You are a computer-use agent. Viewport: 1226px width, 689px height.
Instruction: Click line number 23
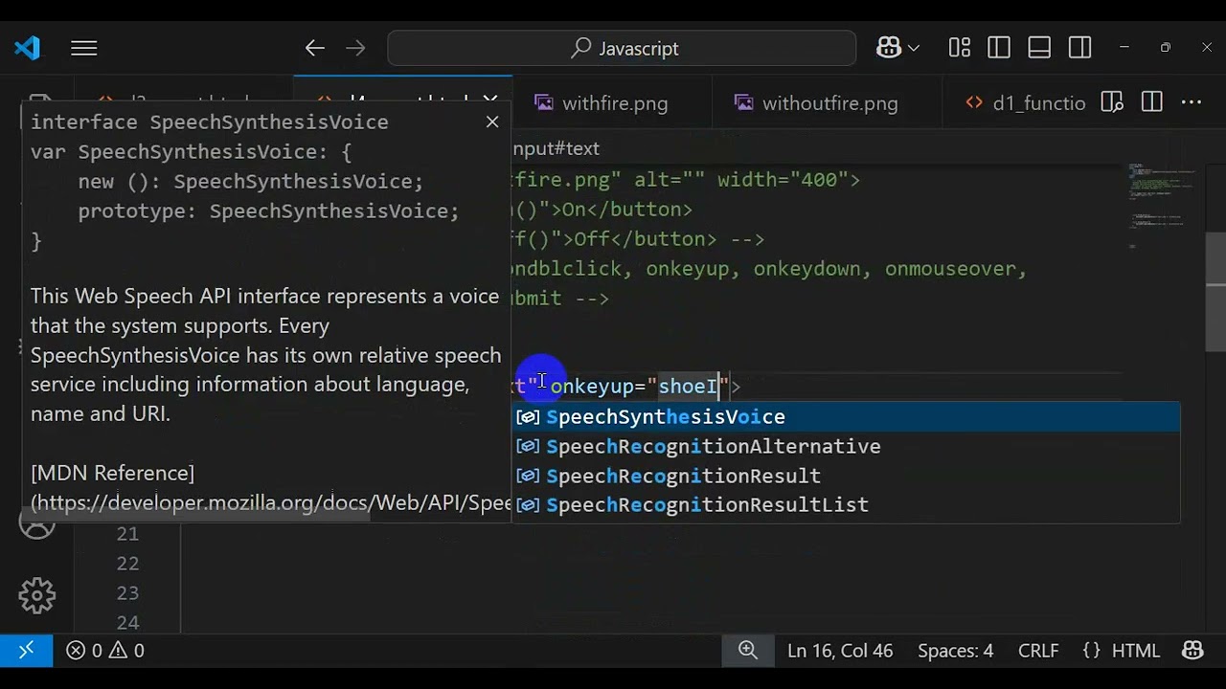[x=127, y=593]
